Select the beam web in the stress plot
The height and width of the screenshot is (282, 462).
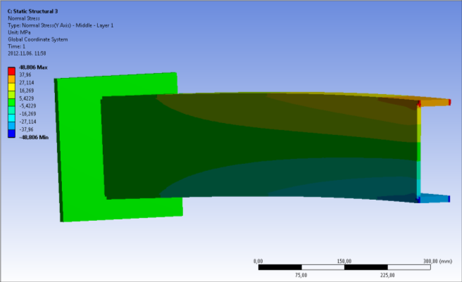[259, 147]
